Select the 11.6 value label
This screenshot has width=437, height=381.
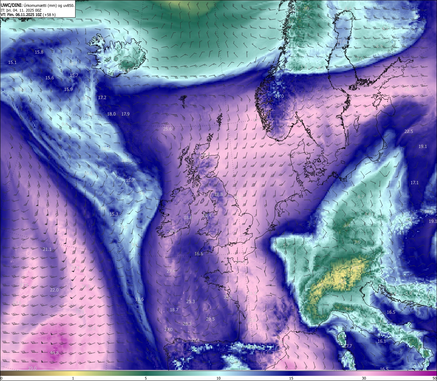point(139,299)
